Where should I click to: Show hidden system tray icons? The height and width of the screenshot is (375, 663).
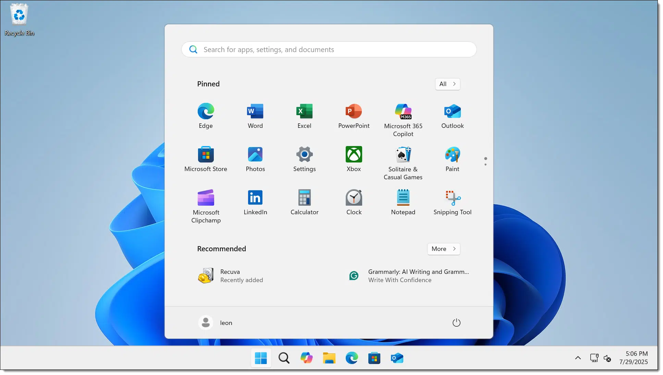pos(578,358)
